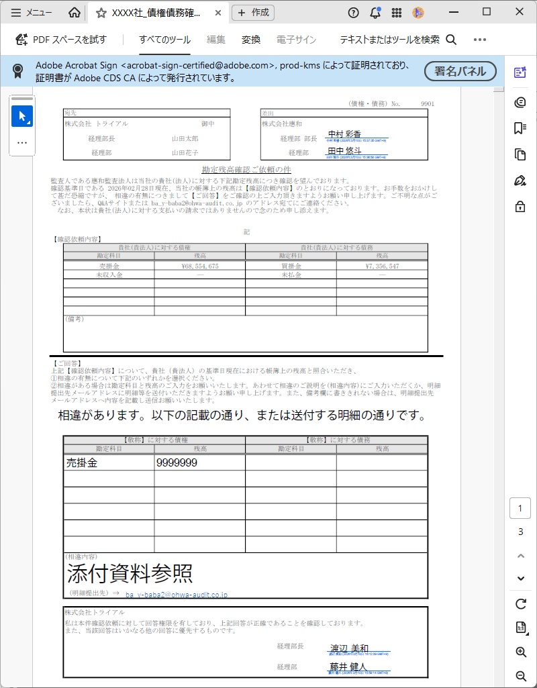Star the XXXX社 document tab as favorite
The image size is (537, 688).
pos(101,13)
